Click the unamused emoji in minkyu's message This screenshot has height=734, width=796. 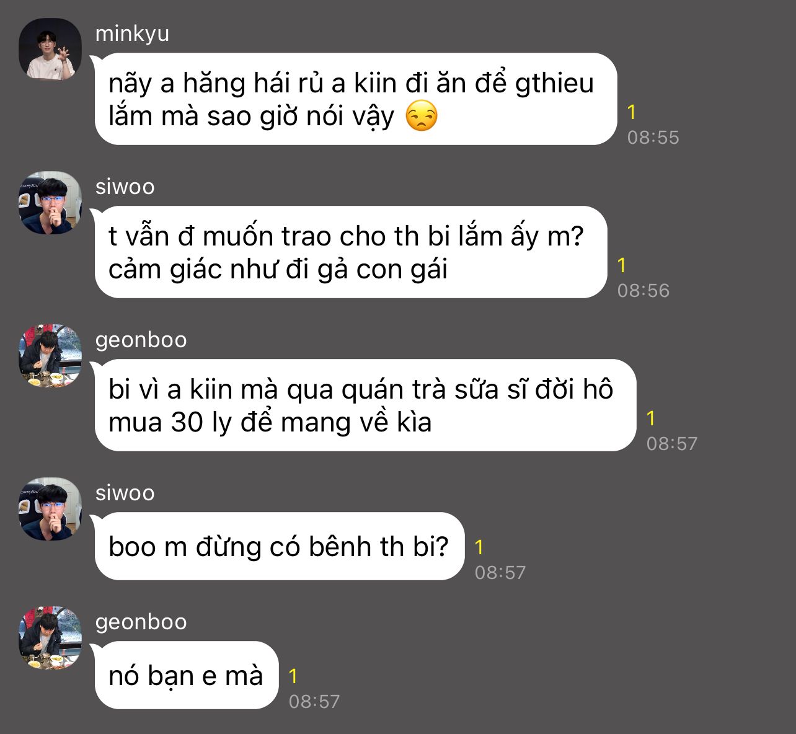click(x=422, y=117)
